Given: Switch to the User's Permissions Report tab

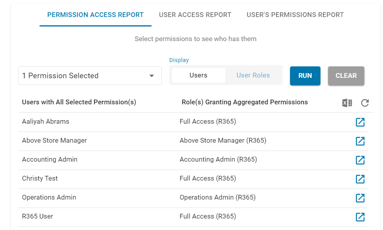Looking at the screenshot, I should pos(295,15).
